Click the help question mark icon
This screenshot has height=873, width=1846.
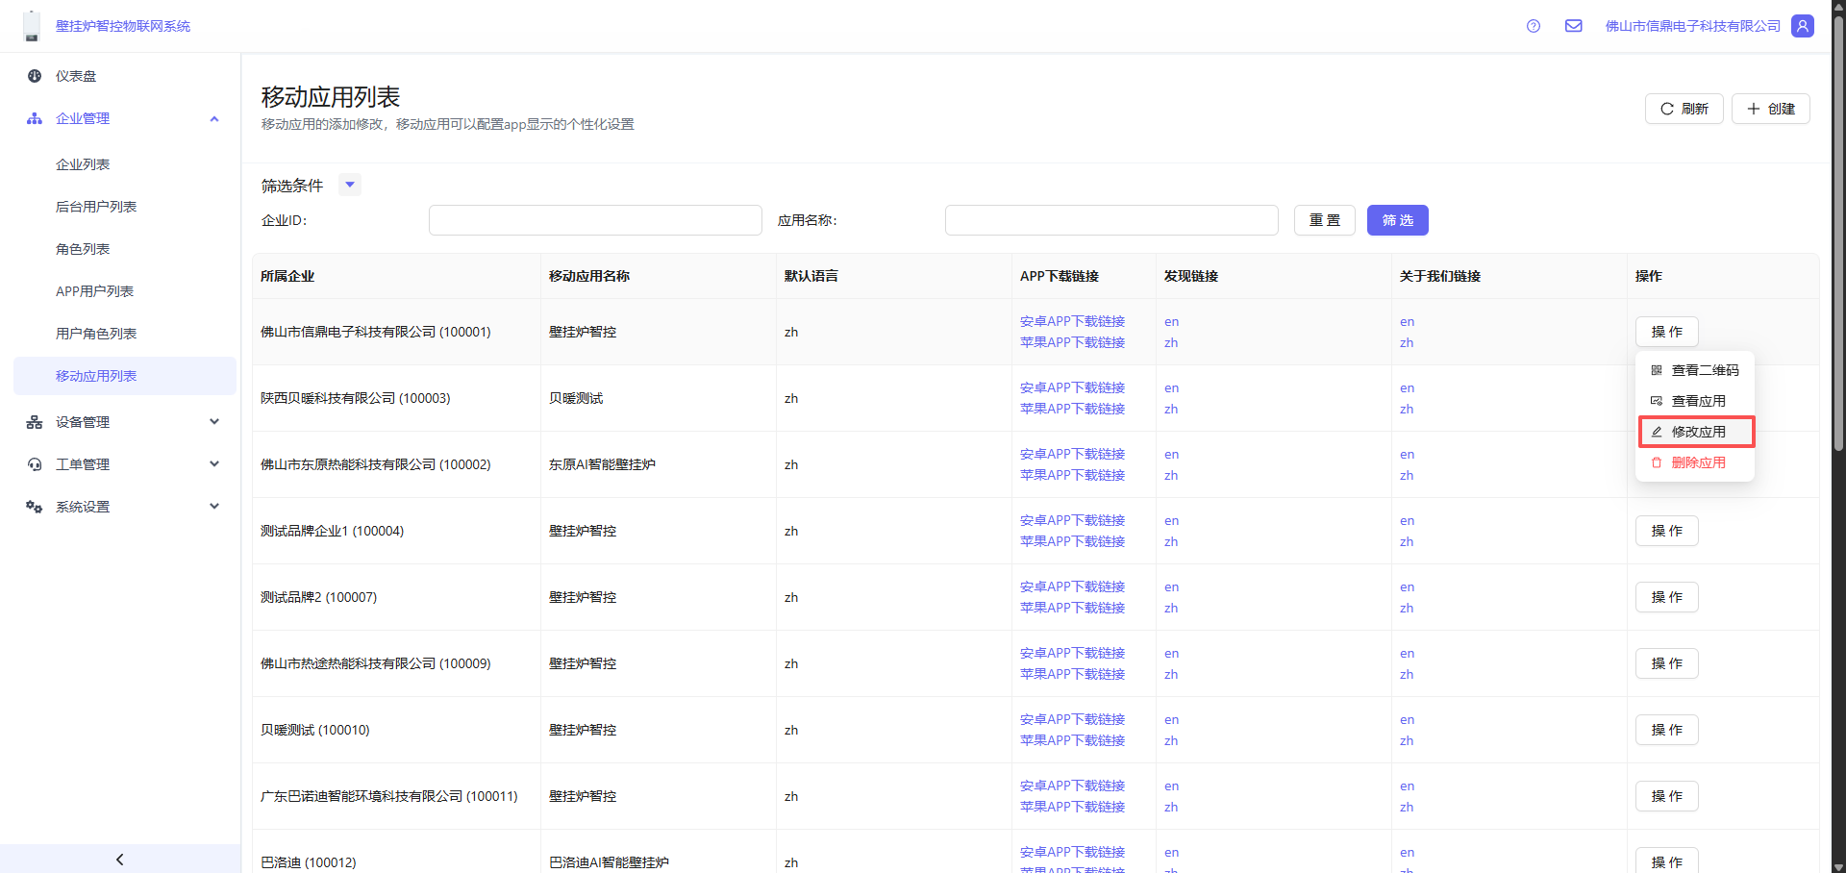coord(1534,26)
